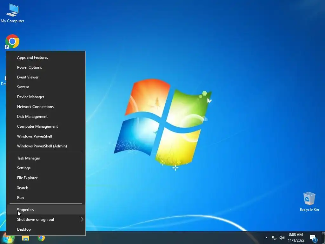Open Device Manager
This screenshot has width=325, height=244.
[x=46, y=97]
